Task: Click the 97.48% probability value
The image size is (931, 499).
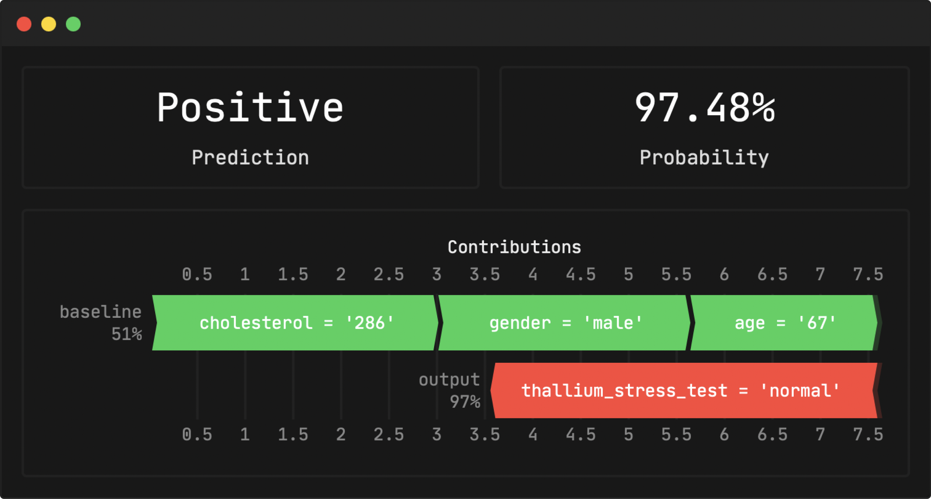Action: tap(705, 107)
